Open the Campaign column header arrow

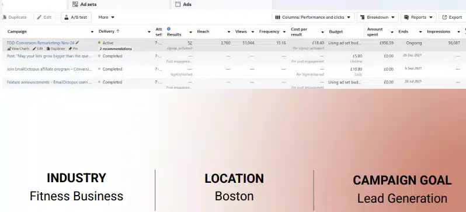92,32
